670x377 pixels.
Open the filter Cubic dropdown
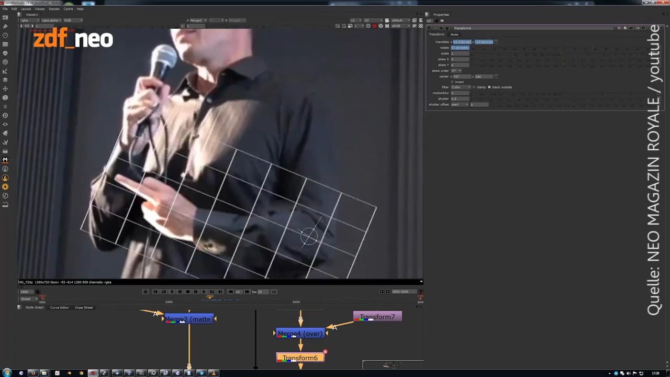click(x=461, y=87)
